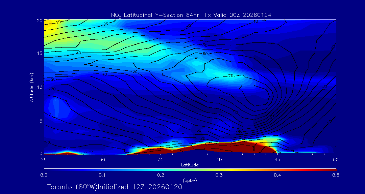Click the '0.1' color scale label

click(102, 175)
